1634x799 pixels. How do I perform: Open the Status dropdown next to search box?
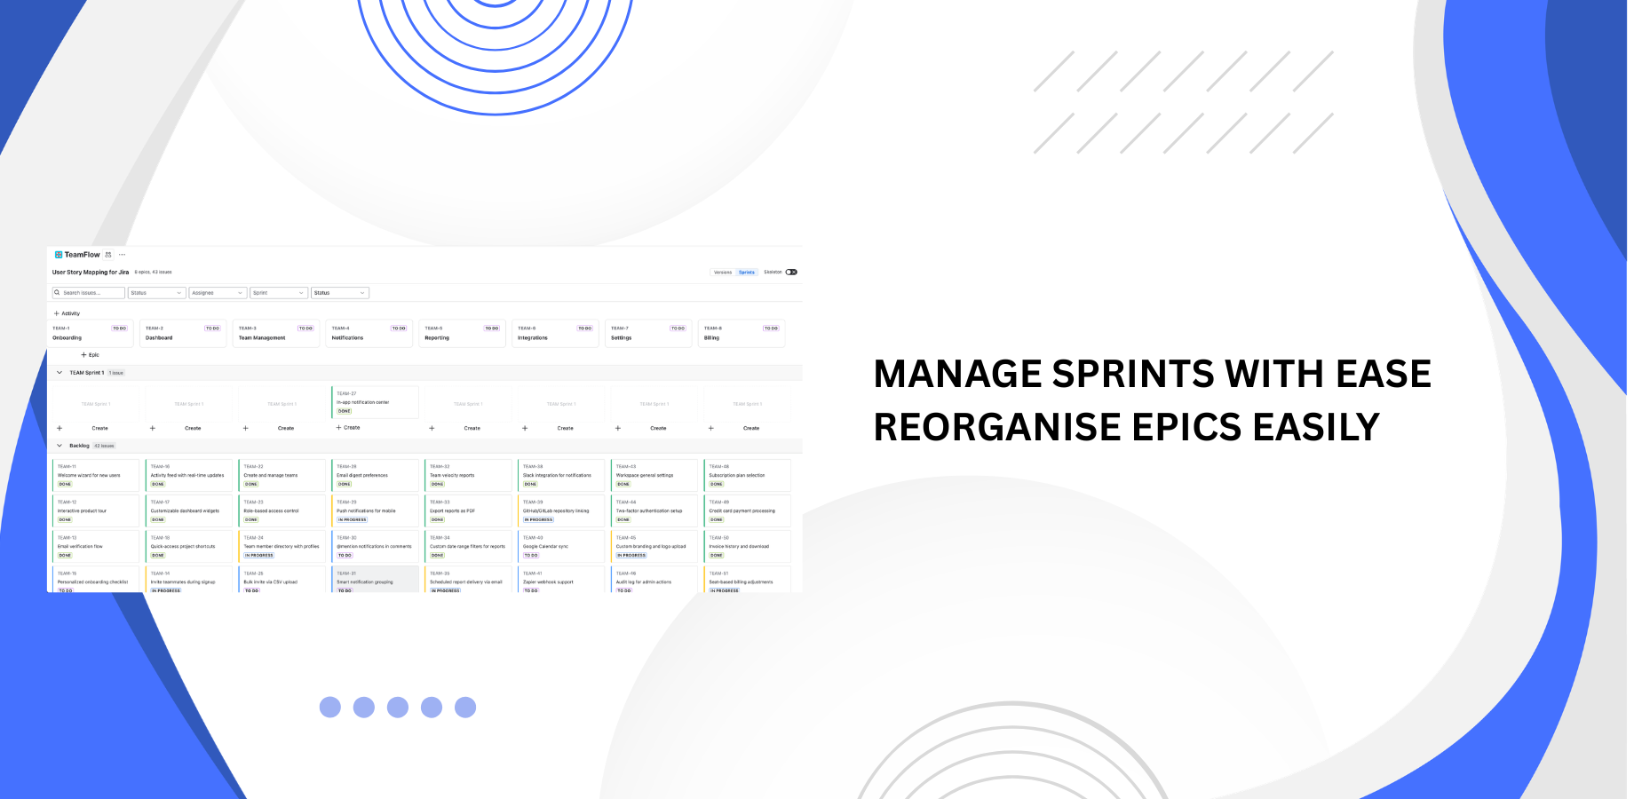pos(157,293)
